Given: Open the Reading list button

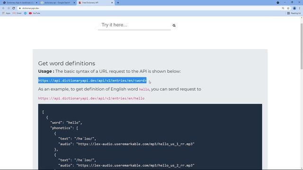Looking at the screenshot, I should tap(294, 13).
